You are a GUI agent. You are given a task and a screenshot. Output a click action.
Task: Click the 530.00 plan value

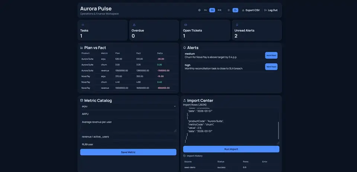[x=119, y=59]
